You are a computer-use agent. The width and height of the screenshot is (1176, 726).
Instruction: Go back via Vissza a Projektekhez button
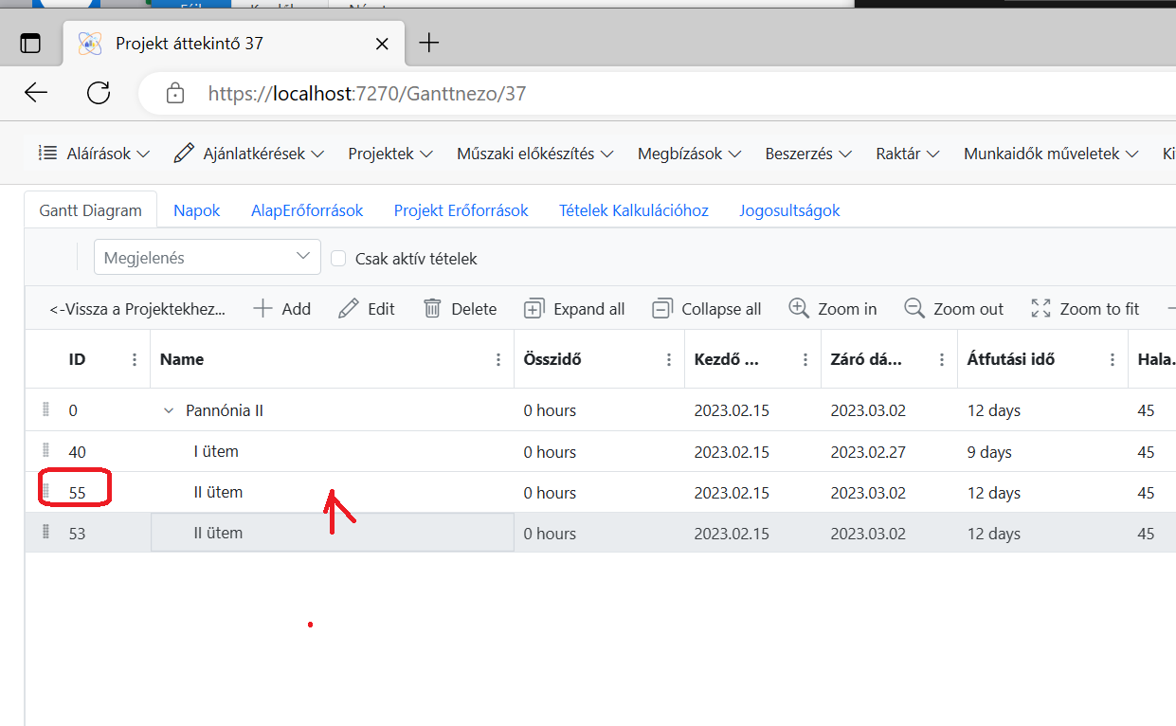(137, 309)
